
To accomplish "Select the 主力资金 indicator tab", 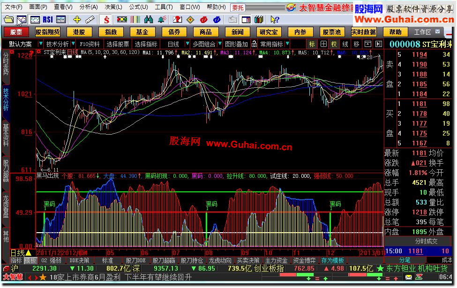I will (x=276, y=260).
